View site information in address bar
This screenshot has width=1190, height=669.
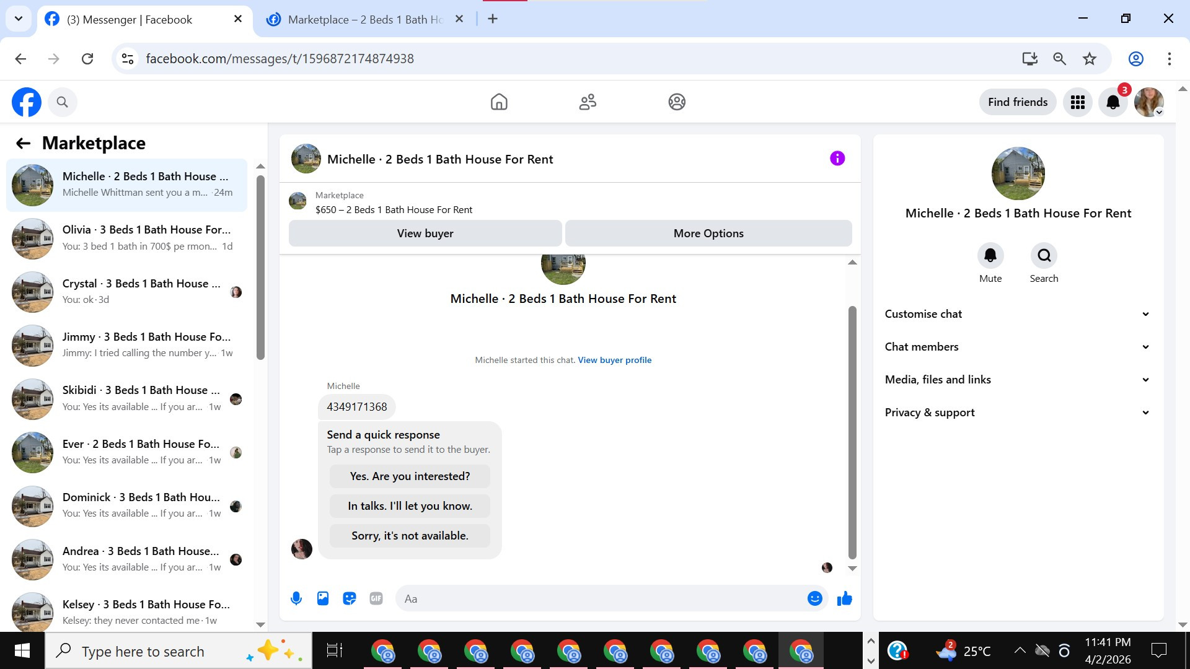coord(128,59)
